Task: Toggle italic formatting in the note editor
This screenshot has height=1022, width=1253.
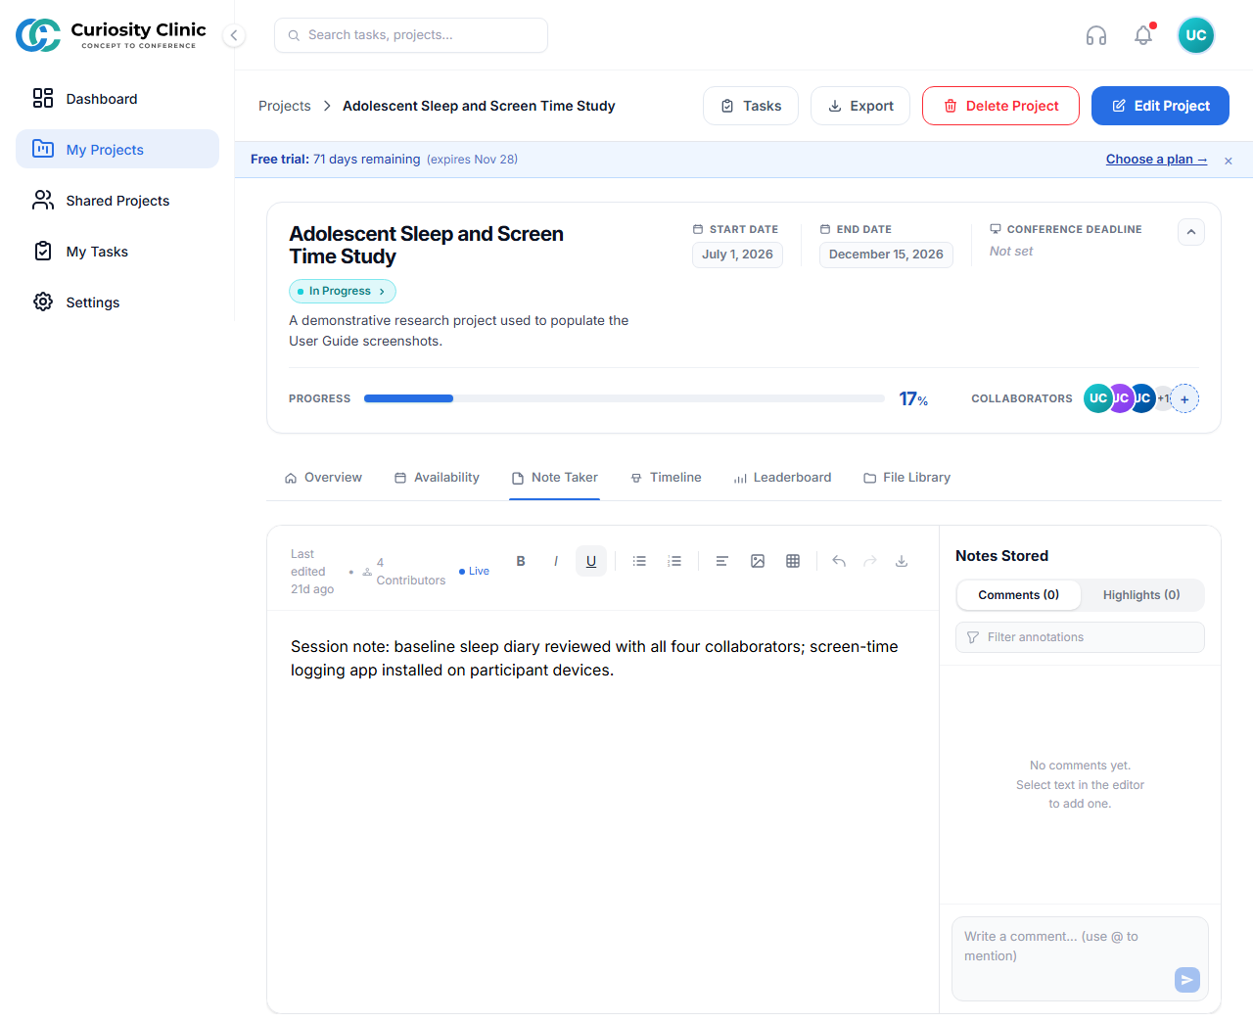Action: [556, 561]
